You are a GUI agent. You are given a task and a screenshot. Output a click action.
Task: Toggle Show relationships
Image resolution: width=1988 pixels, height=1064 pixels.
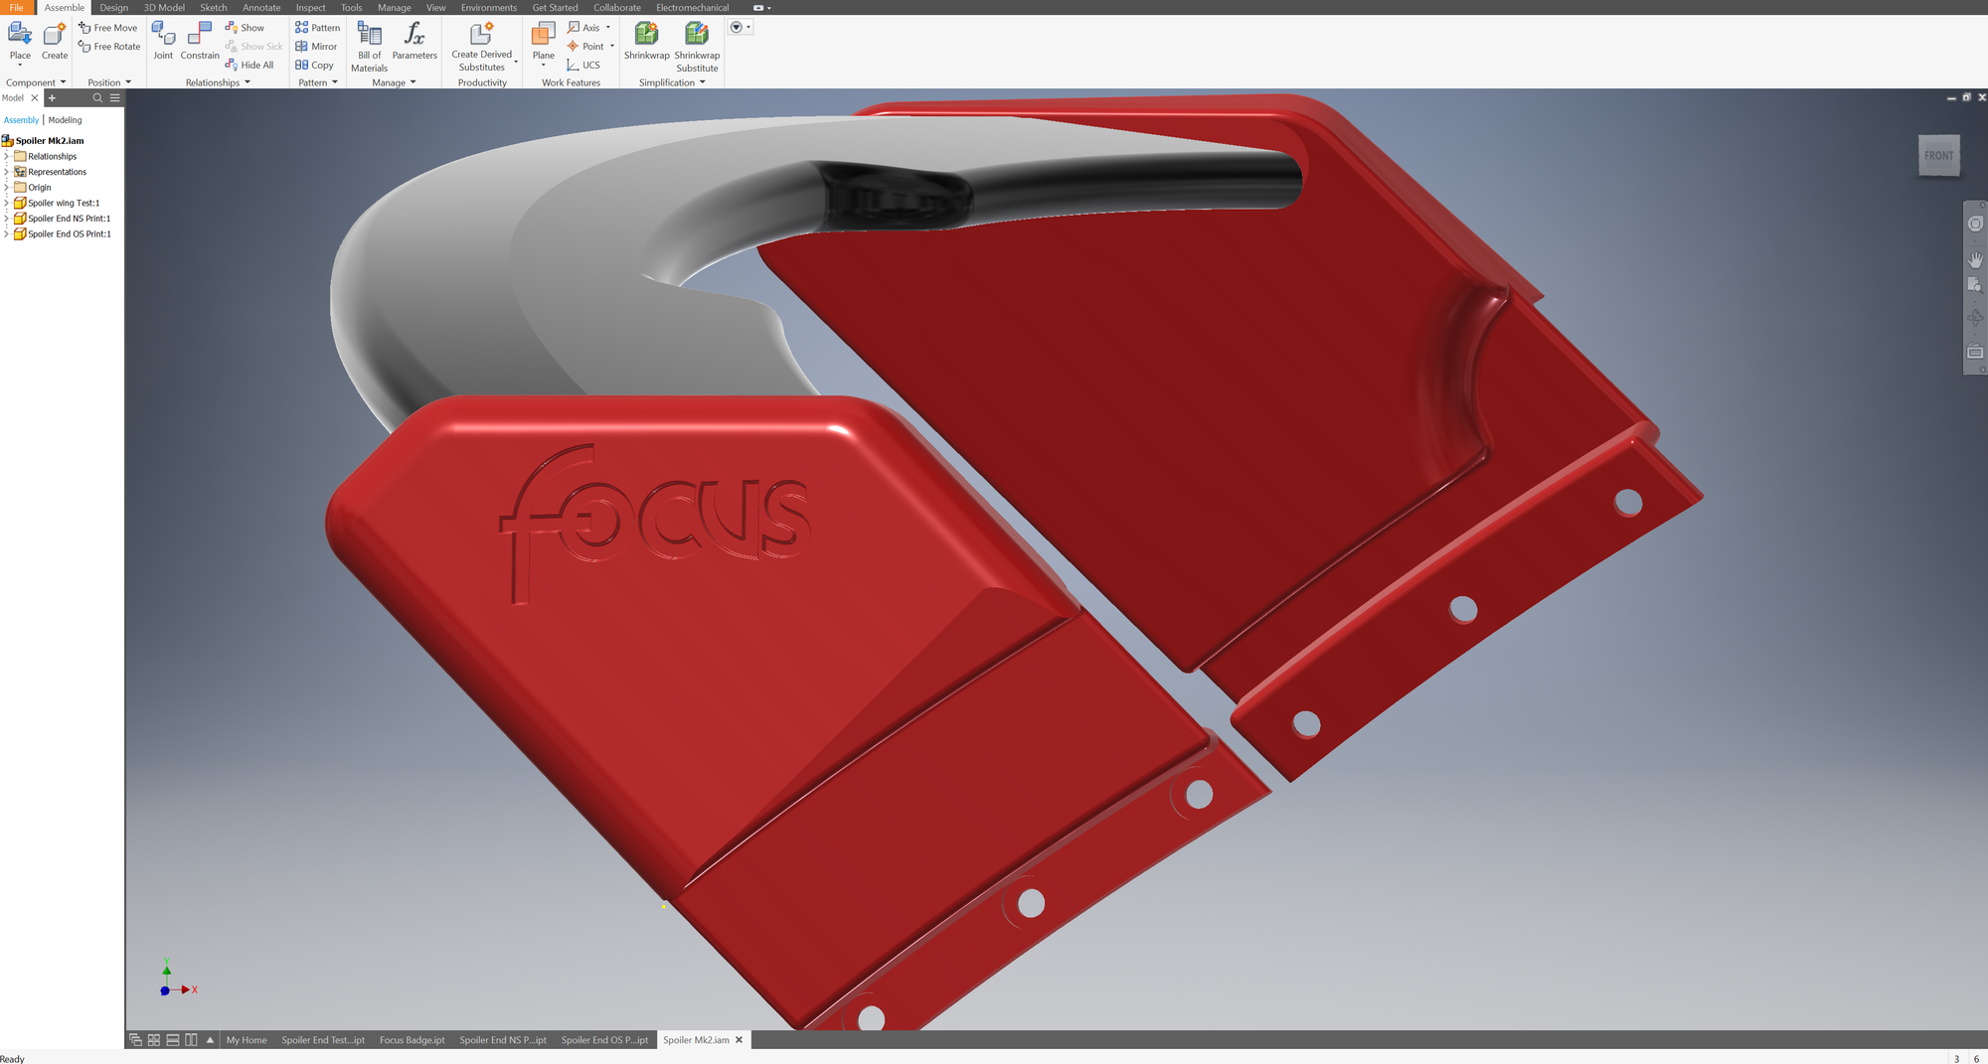tap(245, 28)
